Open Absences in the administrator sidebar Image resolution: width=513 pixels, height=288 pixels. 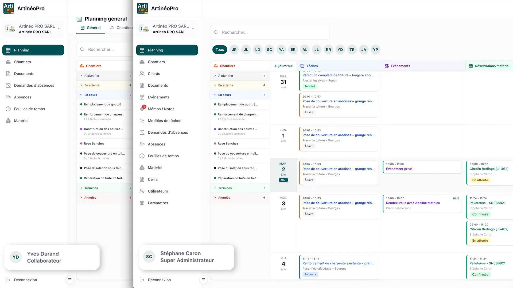(167, 144)
